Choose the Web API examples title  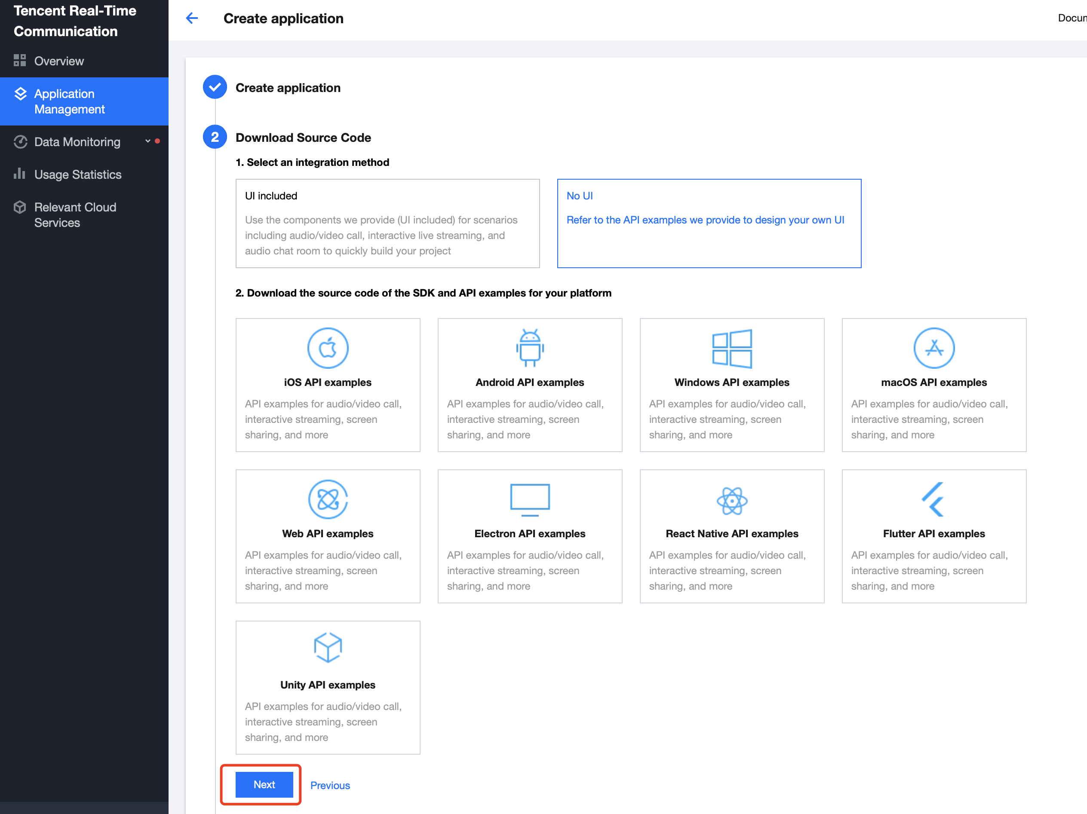pyautogui.click(x=328, y=533)
